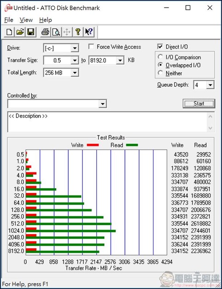Start the benchmark with Start button
The image size is (222, 289).
[x=199, y=104]
